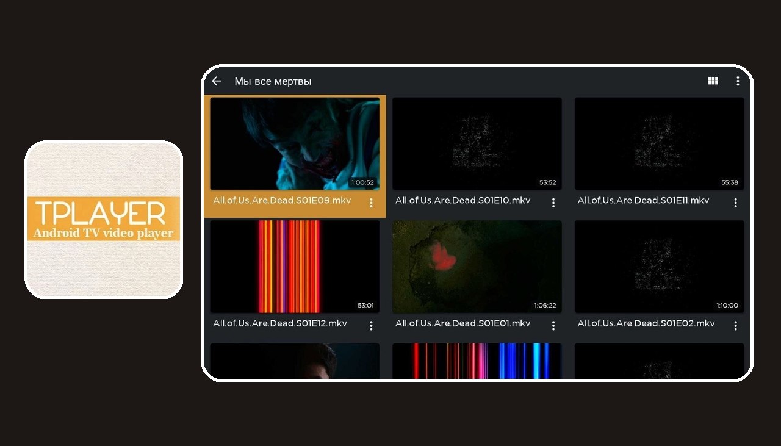This screenshot has height=446, width=781.
Task: Play the S01E09 video thumbnail
Action: (295, 144)
